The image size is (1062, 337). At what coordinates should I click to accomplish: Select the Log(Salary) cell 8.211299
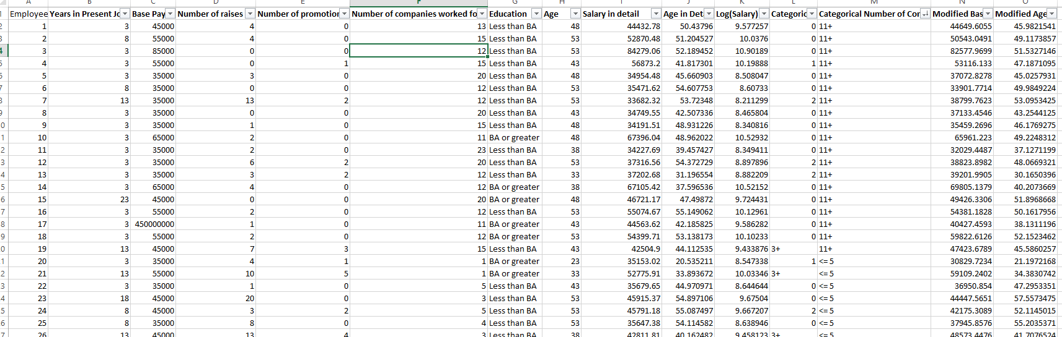coord(741,100)
